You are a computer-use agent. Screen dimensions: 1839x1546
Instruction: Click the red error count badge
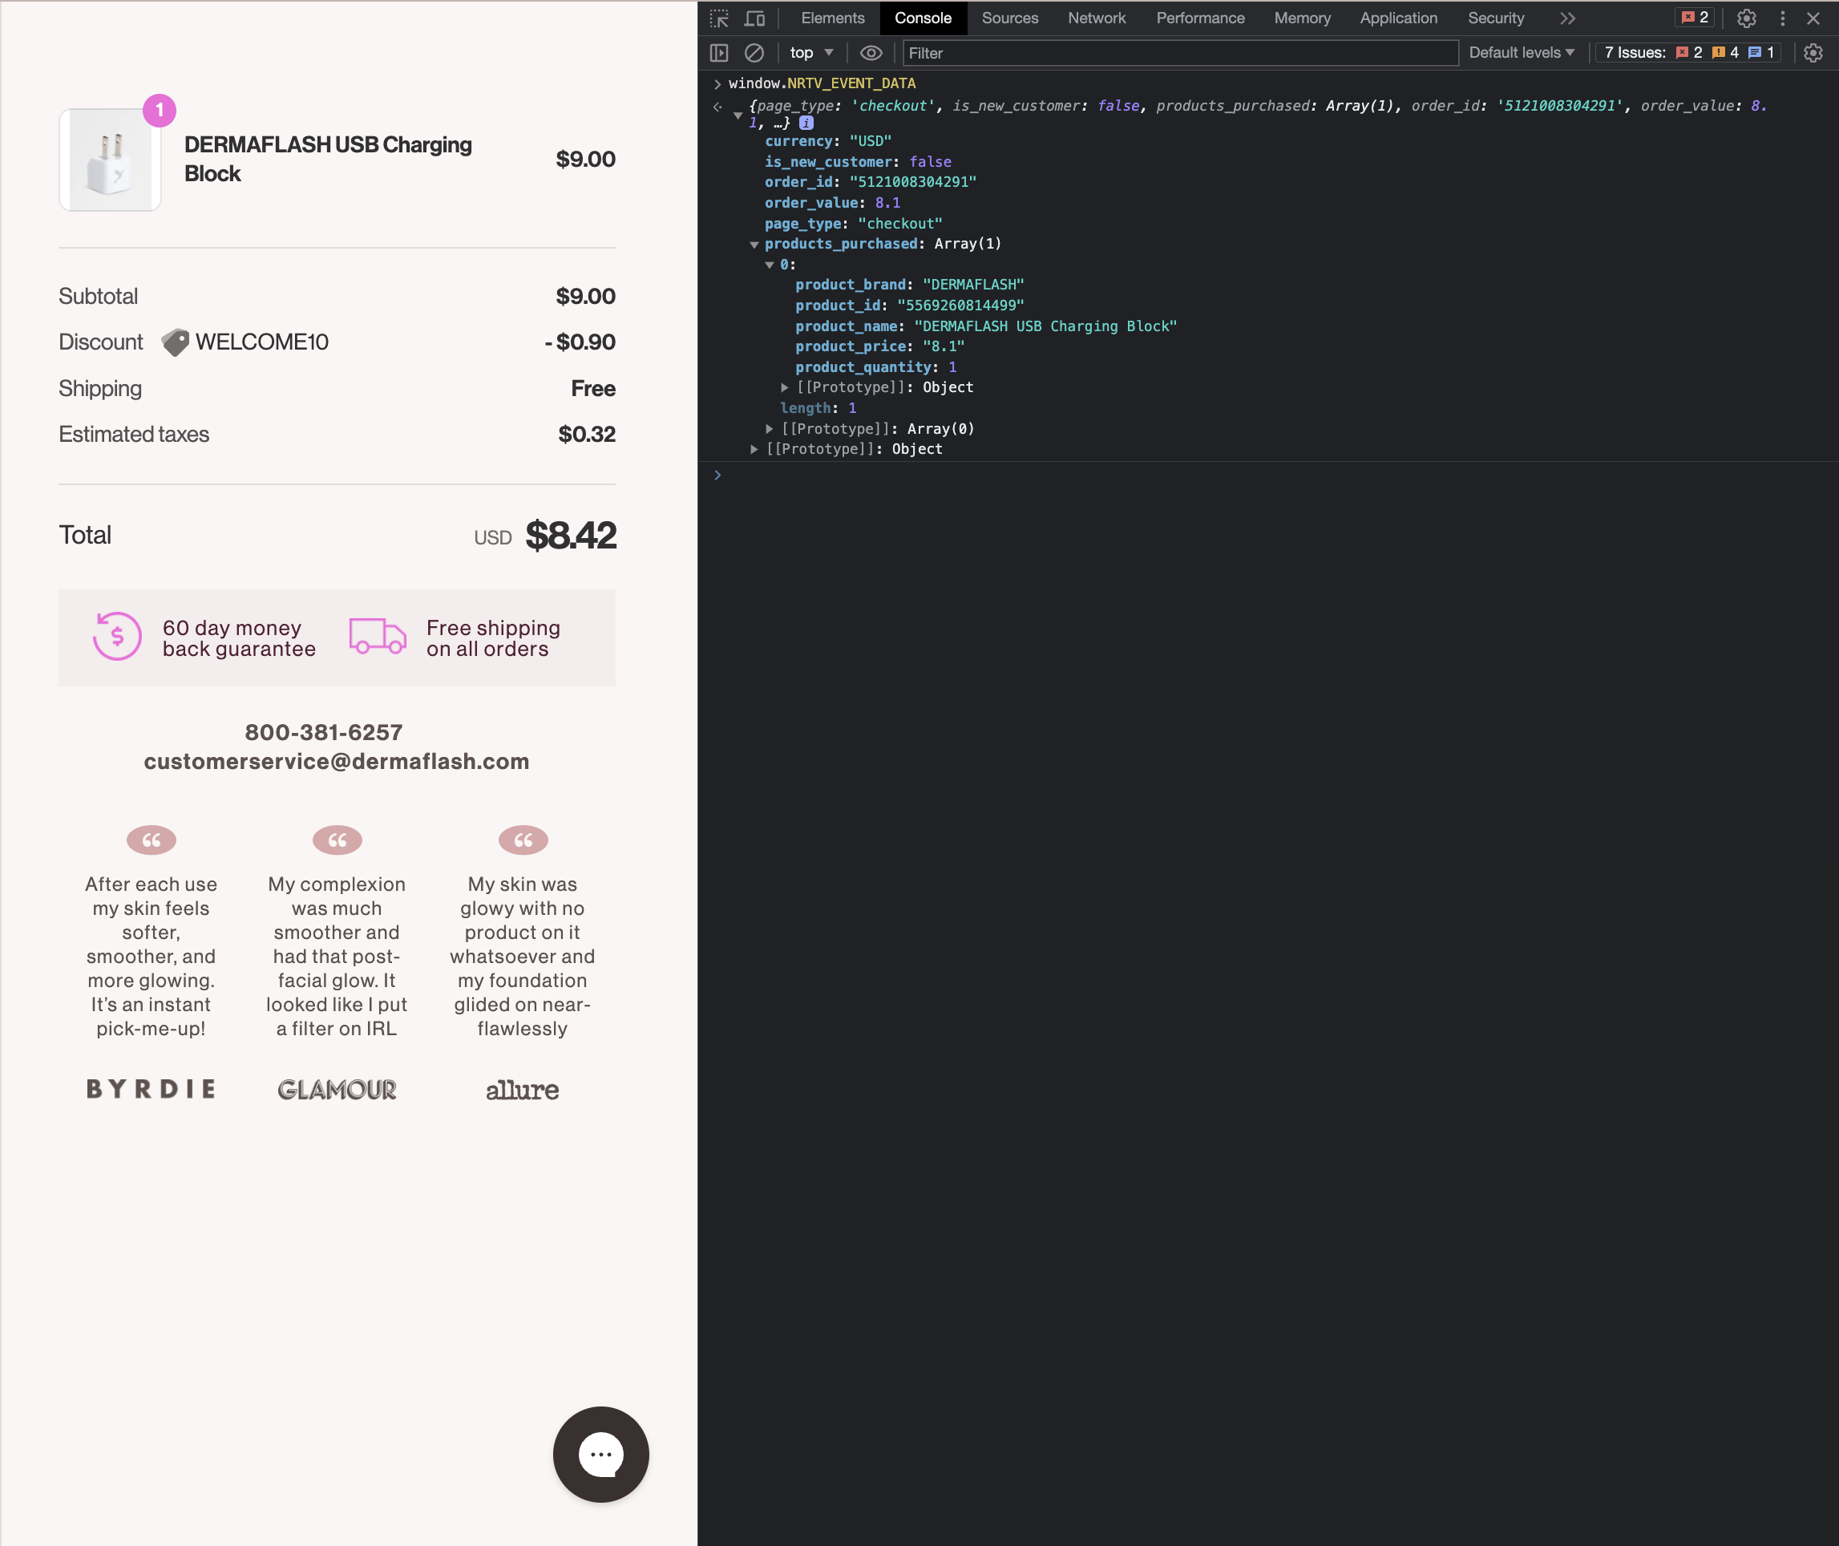pos(1695,18)
